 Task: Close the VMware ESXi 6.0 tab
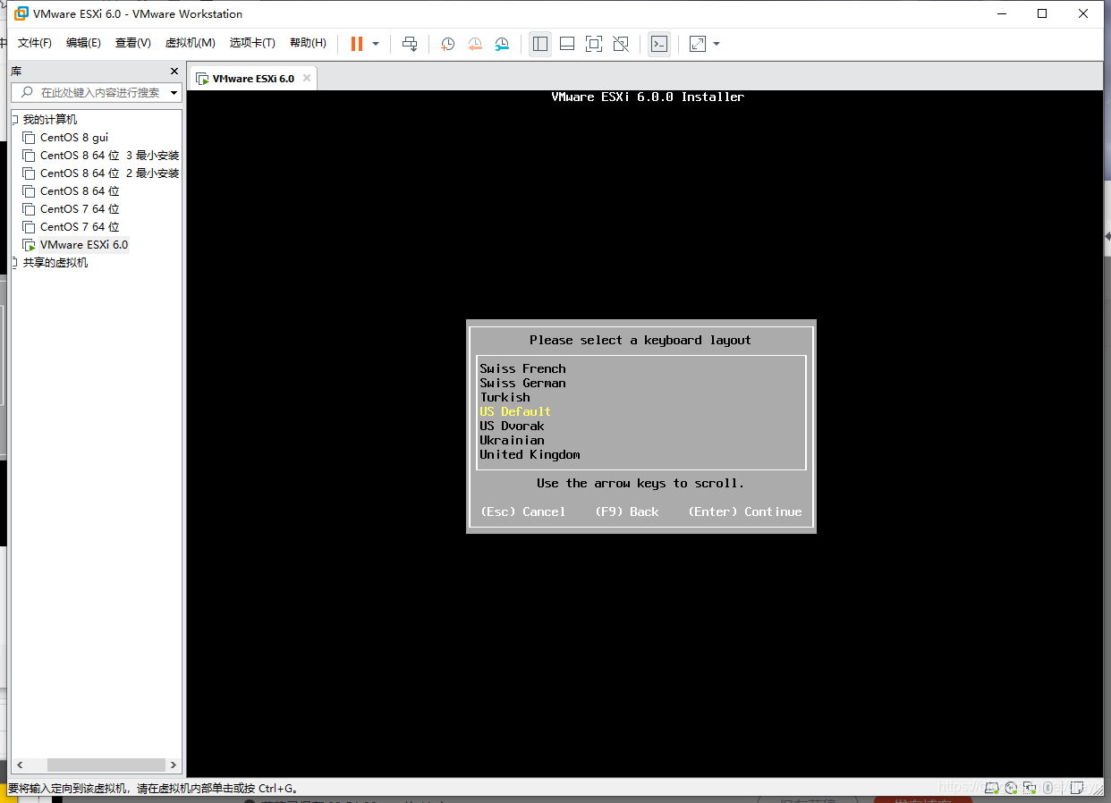click(x=306, y=78)
